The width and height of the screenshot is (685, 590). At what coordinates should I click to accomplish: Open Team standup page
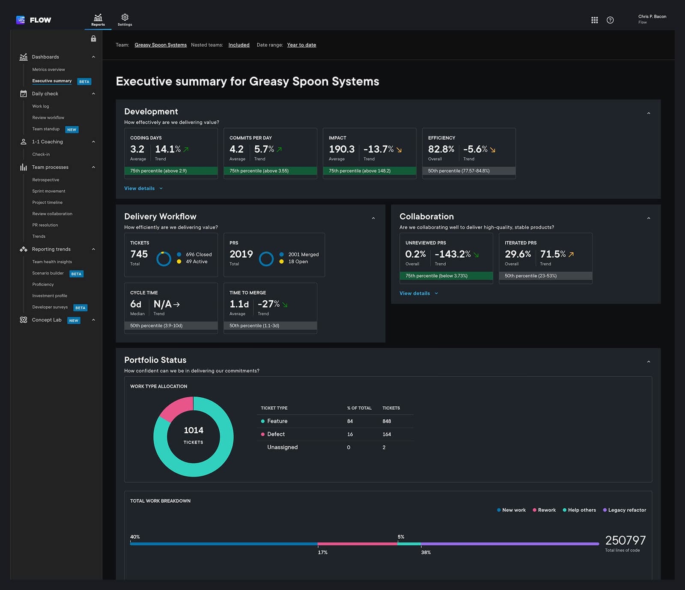46,129
